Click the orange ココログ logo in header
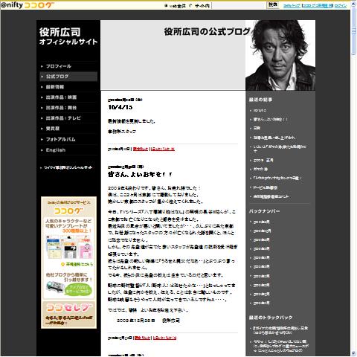Image resolution: width=357 pixels, height=357 pixels. point(39,5)
